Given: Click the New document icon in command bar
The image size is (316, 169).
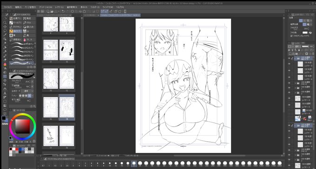Looking at the screenshot, I should 48,12.
